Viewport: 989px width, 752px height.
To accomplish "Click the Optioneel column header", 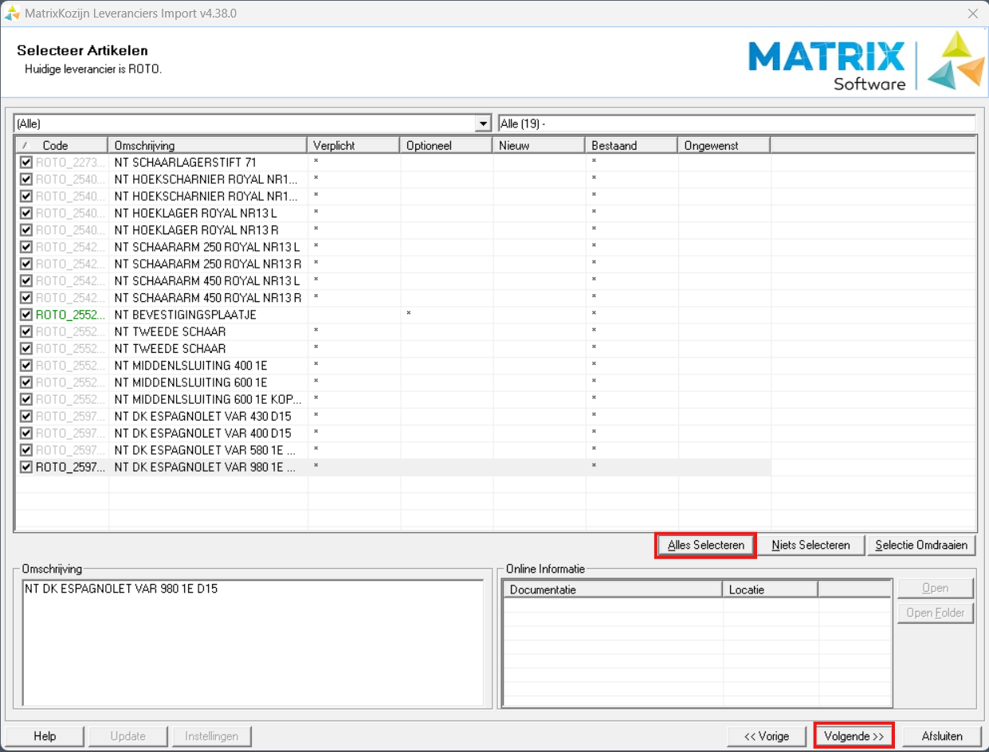I will 446,145.
